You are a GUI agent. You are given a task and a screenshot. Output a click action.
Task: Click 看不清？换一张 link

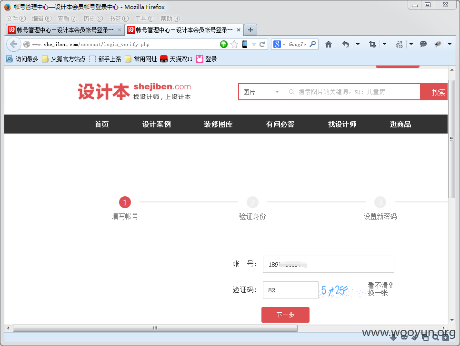tap(380, 289)
